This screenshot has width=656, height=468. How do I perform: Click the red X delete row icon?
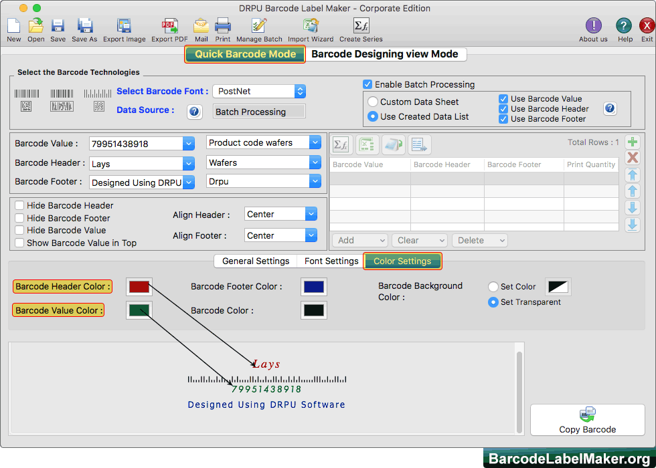pos(632,158)
